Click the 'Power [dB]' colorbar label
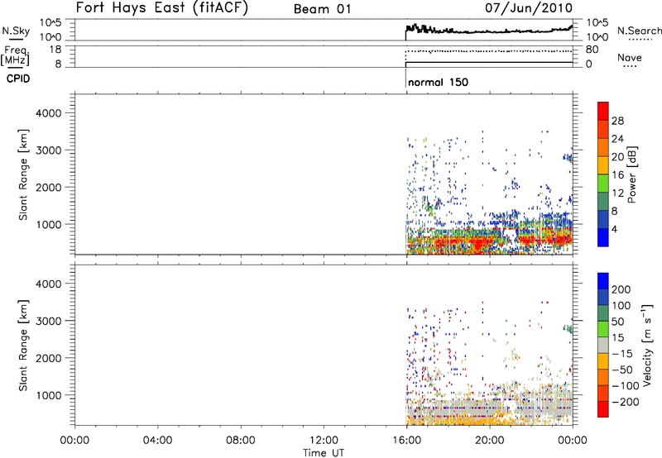The width and height of the screenshot is (662, 458). click(631, 174)
